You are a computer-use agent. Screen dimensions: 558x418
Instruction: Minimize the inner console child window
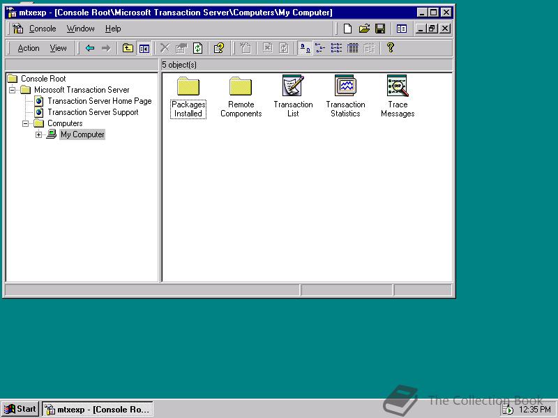point(421,29)
